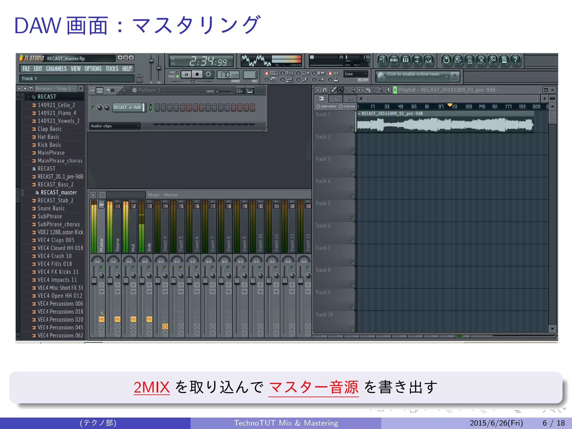
Task: Select the slip tool in Playlist
Action: (361, 90)
